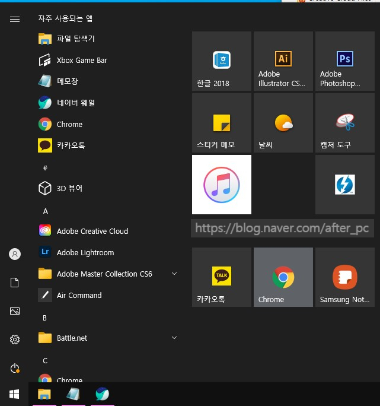The height and width of the screenshot is (406, 380).
Task: Open 파일 탐색기 from the frequent apps list
Action: point(107,39)
